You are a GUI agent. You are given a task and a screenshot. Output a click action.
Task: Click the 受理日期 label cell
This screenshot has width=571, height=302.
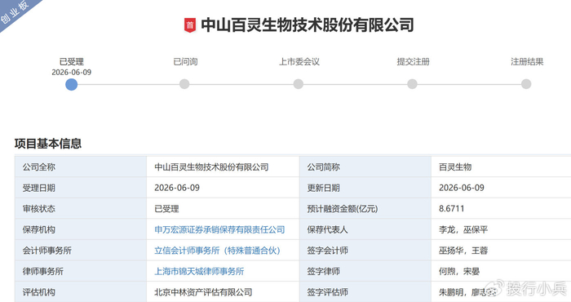point(81,188)
